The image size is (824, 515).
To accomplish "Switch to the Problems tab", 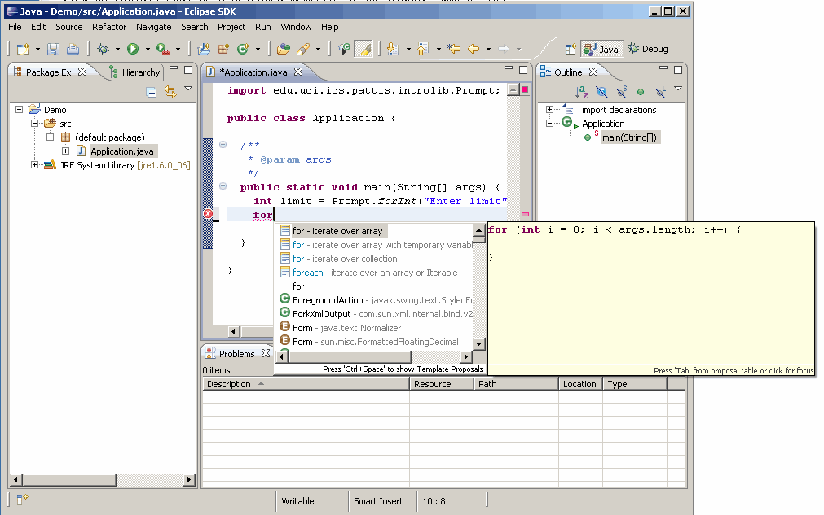I will [x=236, y=353].
